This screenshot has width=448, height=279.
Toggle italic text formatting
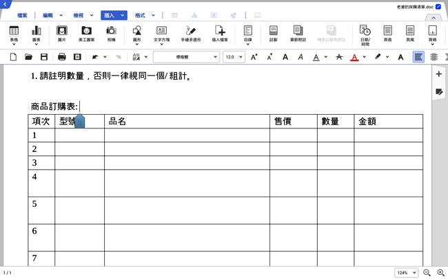tap(301, 57)
